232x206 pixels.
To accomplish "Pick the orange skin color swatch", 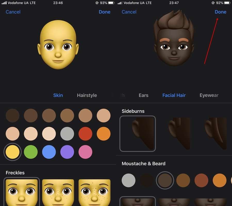I will coord(104,134).
